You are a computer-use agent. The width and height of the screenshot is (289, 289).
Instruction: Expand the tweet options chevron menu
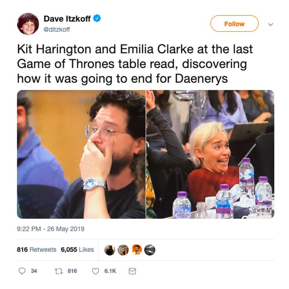coord(271,24)
